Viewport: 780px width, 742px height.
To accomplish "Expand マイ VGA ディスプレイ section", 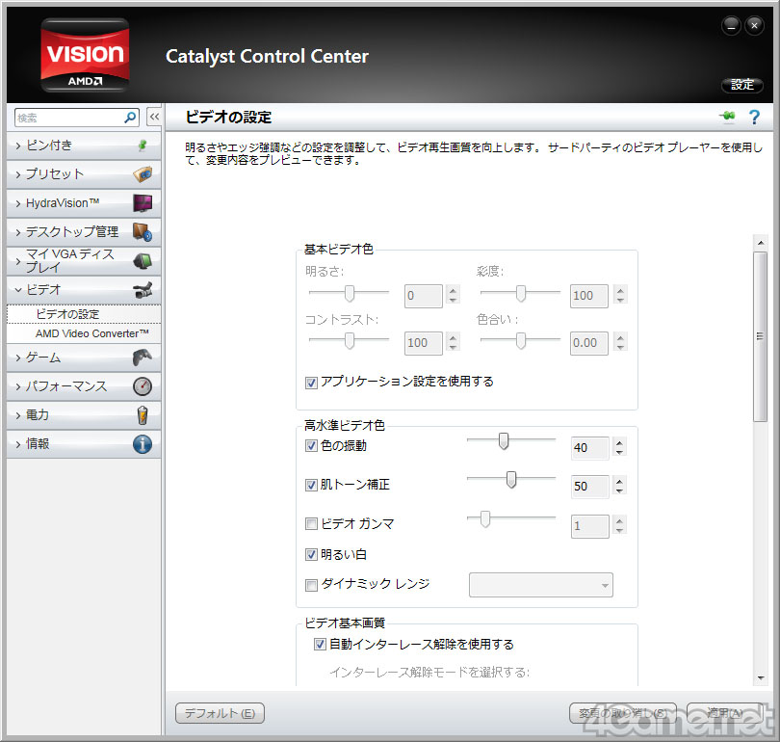I will click(84, 261).
